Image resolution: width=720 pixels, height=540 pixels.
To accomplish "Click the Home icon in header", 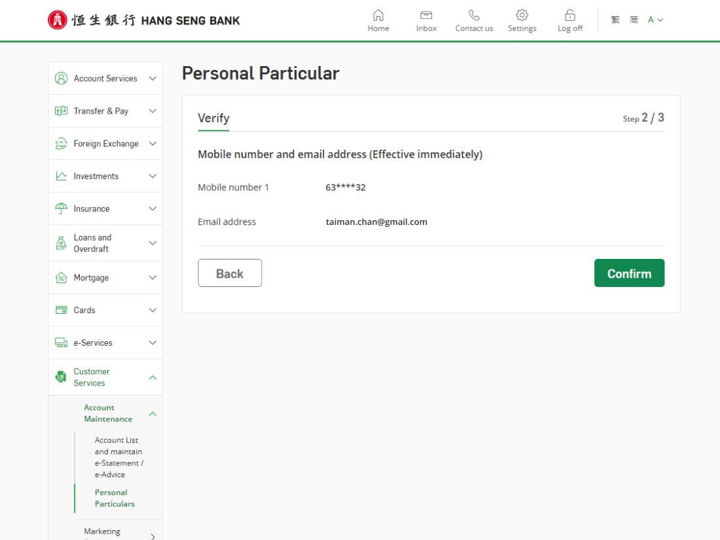I will click(378, 16).
